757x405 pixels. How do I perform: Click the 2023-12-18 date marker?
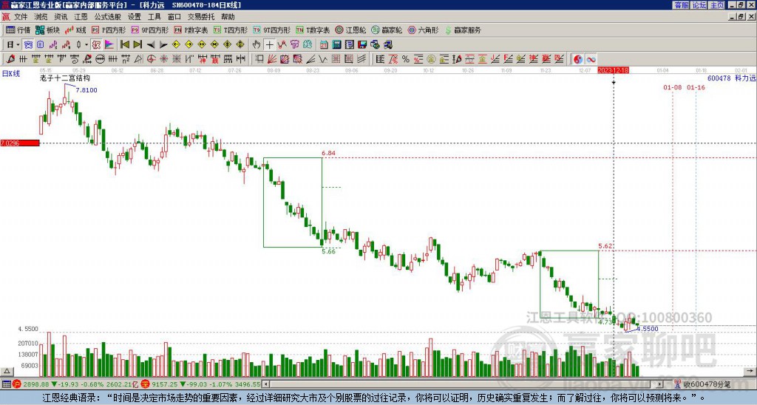[x=613, y=70]
